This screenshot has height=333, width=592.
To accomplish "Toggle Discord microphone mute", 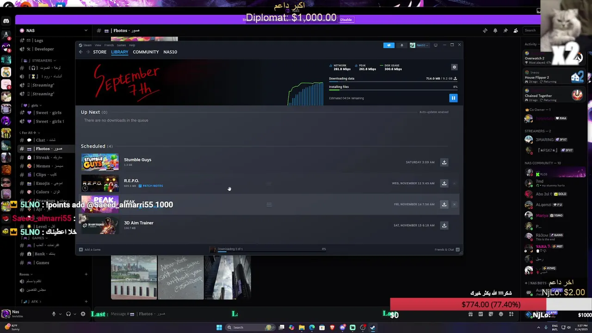I will 54,314.
